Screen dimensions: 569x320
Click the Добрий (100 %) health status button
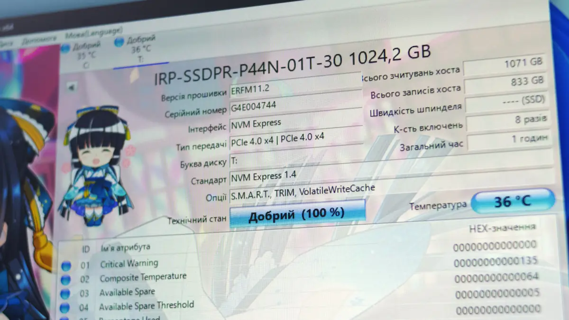(x=297, y=214)
